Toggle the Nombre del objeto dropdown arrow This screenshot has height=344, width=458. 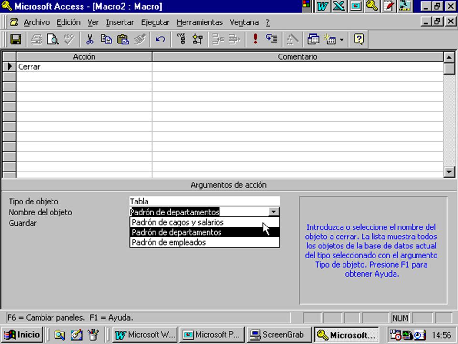274,212
